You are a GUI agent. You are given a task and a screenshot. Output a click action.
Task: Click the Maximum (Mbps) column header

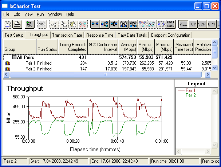164,47
